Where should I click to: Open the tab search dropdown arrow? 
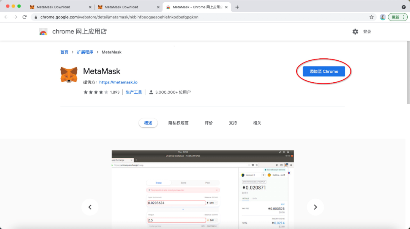404,7
